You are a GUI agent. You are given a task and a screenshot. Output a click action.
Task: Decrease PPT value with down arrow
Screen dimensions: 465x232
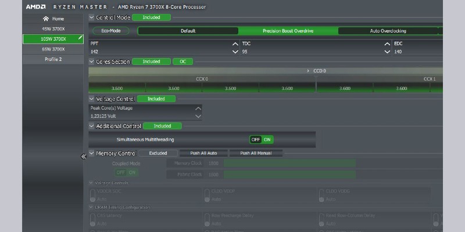(235, 52)
